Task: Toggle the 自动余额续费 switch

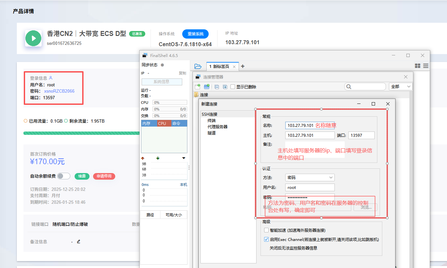Action: (63, 176)
